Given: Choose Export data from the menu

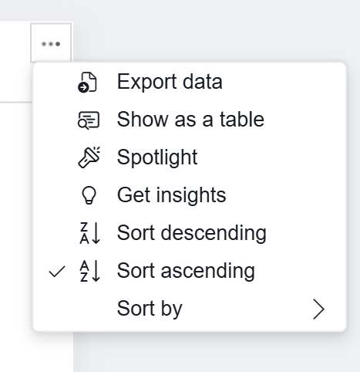Looking at the screenshot, I should point(190,82).
